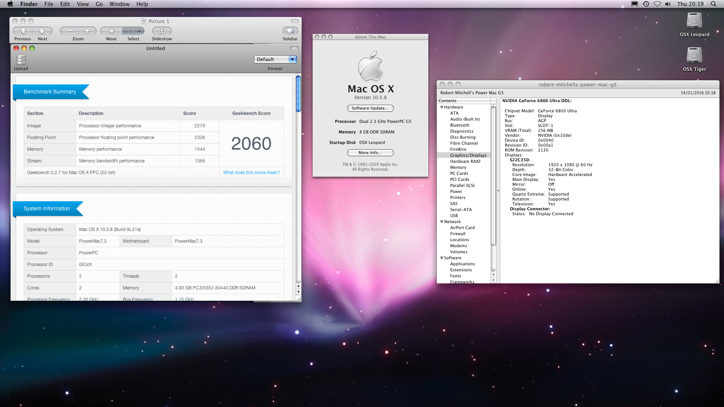This screenshot has height=407, width=724.
Task: Zoom in with the plus button
Action: tap(87, 31)
